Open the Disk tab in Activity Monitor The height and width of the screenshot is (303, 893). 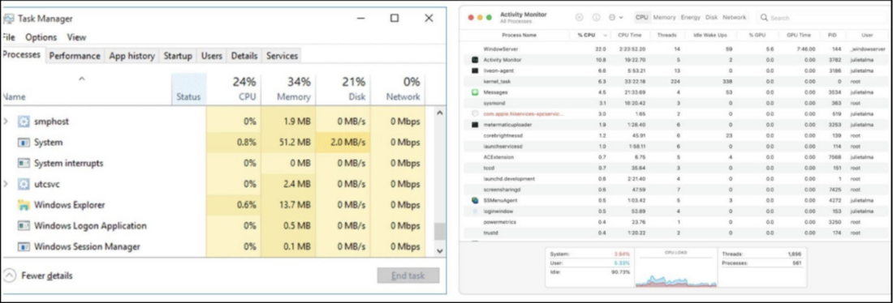(x=712, y=18)
